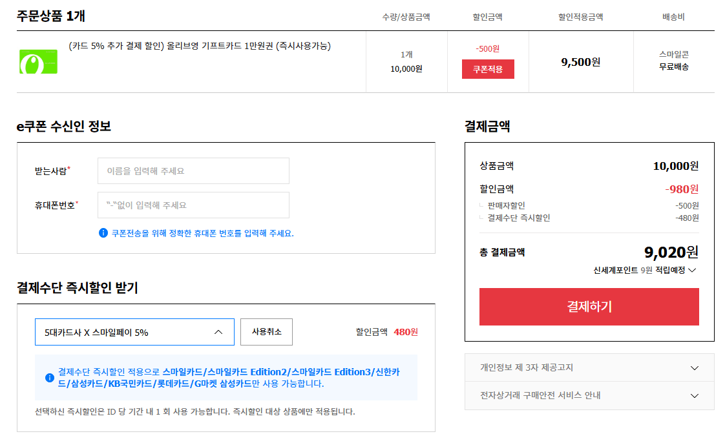The image size is (725, 434).
Task: Click the Olive Young product thumbnail
Action: point(38,61)
